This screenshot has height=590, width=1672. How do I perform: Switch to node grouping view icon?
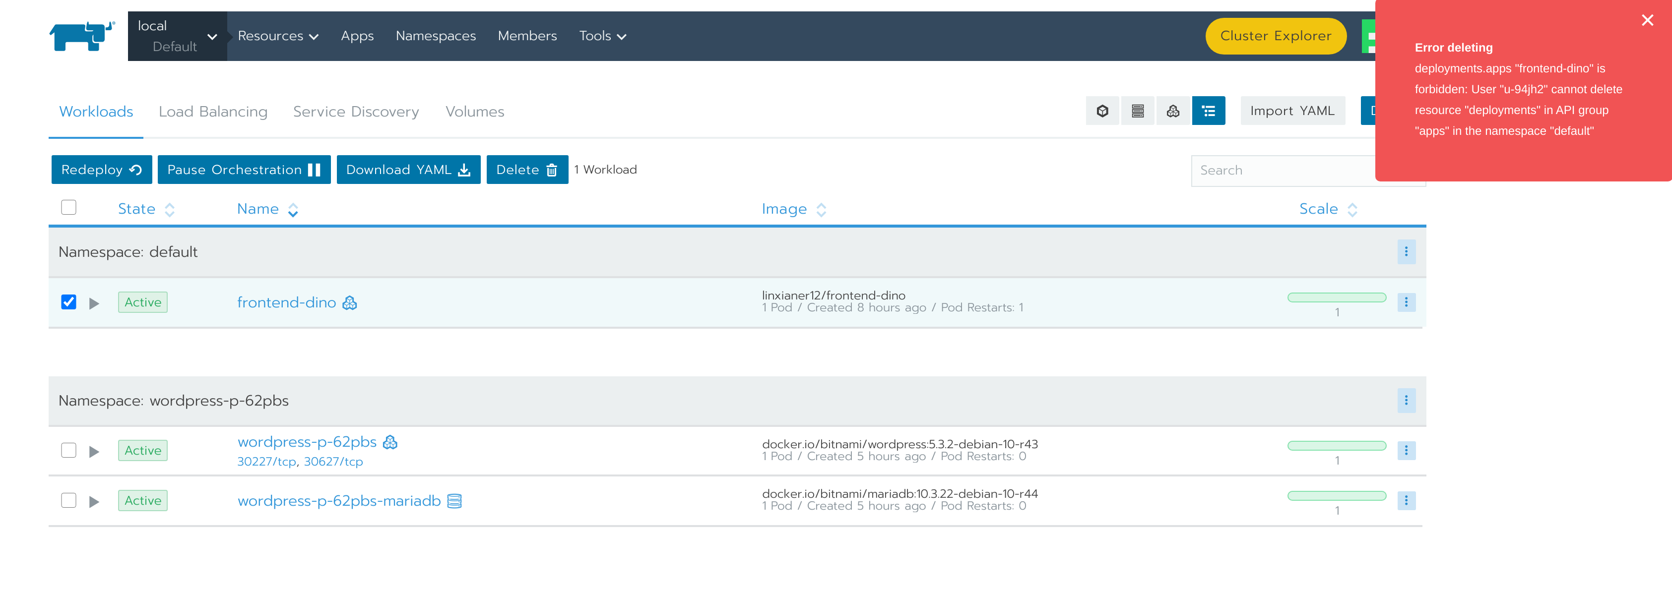[x=1137, y=111]
